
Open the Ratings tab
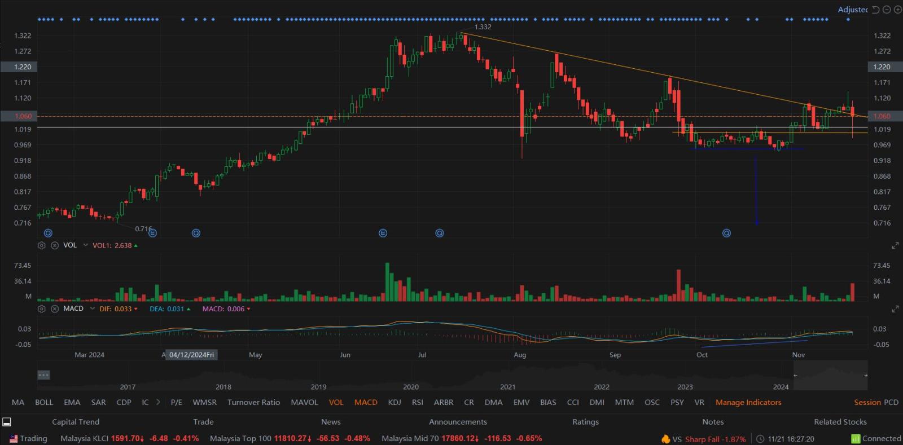click(x=585, y=422)
